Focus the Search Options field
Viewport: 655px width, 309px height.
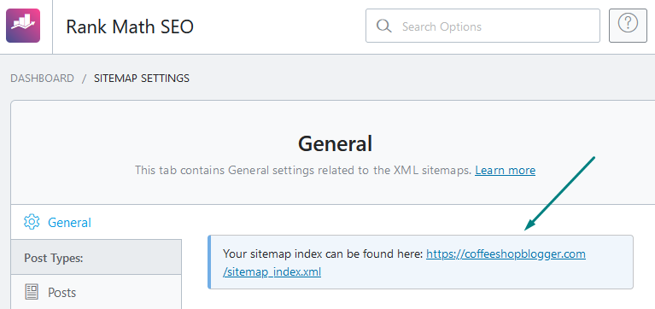tap(482, 26)
